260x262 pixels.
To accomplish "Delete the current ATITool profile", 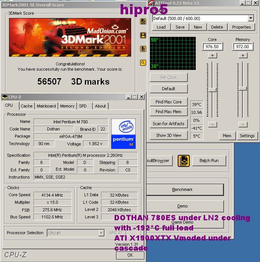I will pyautogui.click(x=217, y=27).
